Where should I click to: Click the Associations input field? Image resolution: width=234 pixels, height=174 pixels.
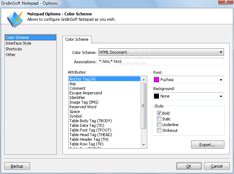point(161,61)
